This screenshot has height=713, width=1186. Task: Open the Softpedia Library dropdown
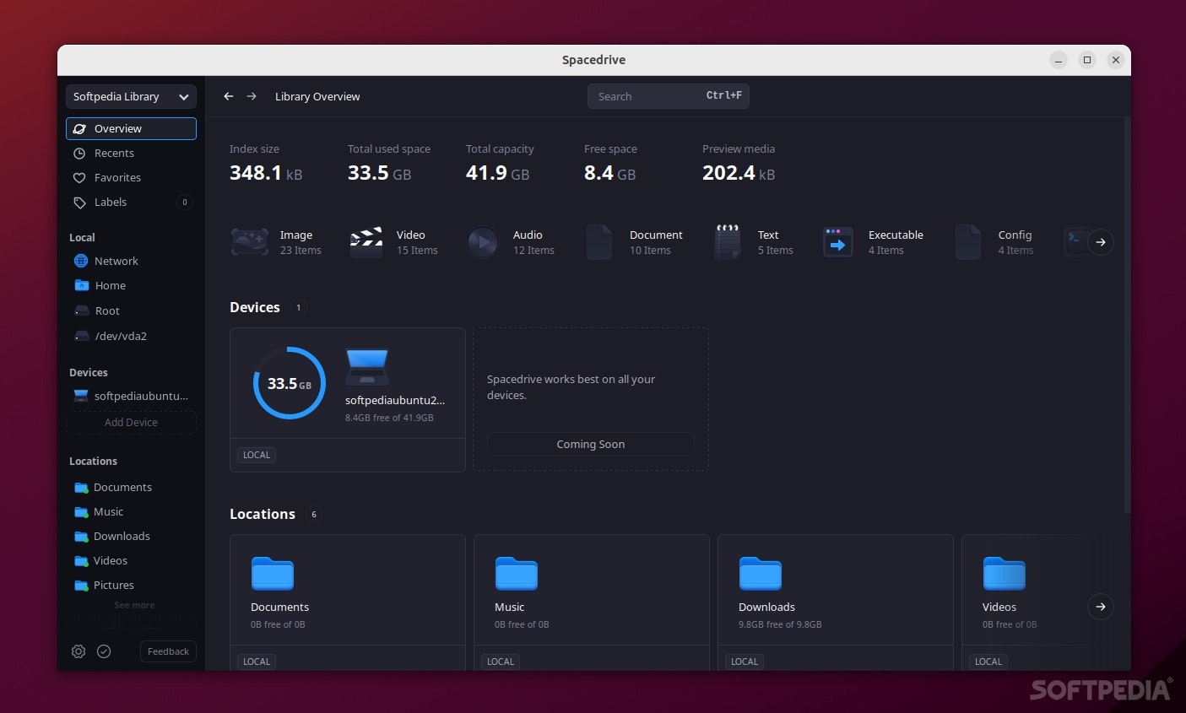pyautogui.click(x=131, y=97)
